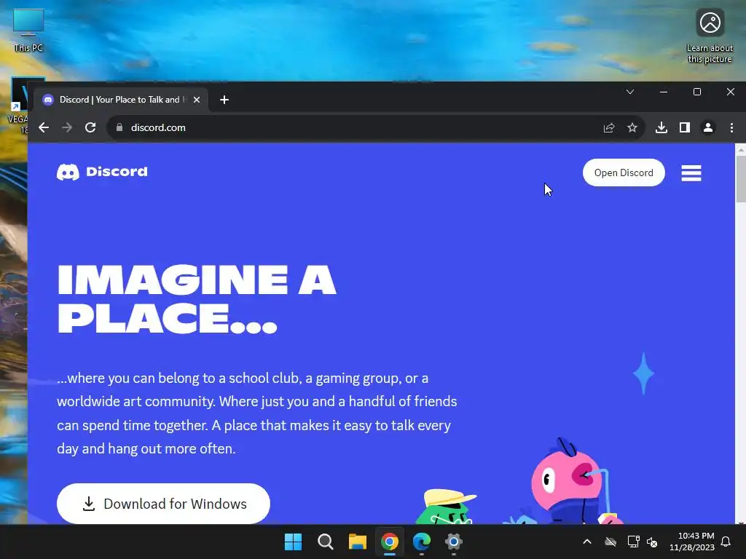Maximize the Chrome window
Image resolution: width=746 pixels, height=559 pixels.
(697, 92)
